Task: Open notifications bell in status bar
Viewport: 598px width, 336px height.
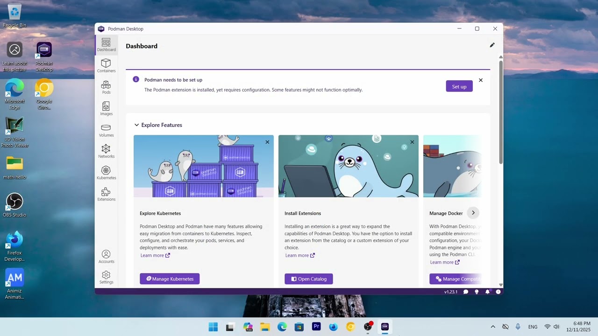Action: point(487,292)
